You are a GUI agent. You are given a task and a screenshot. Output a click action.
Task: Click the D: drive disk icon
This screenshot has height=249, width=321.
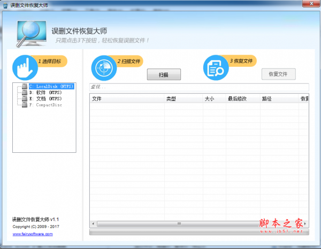[25, 92]
